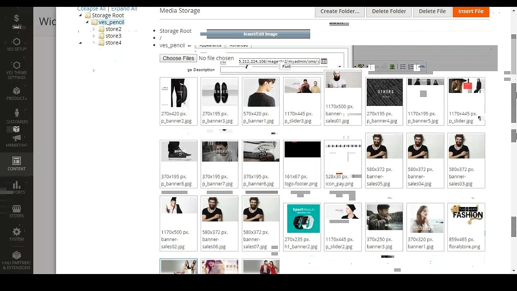Click the Expand All link
The image size is (517, 291).
pos(124,9)
